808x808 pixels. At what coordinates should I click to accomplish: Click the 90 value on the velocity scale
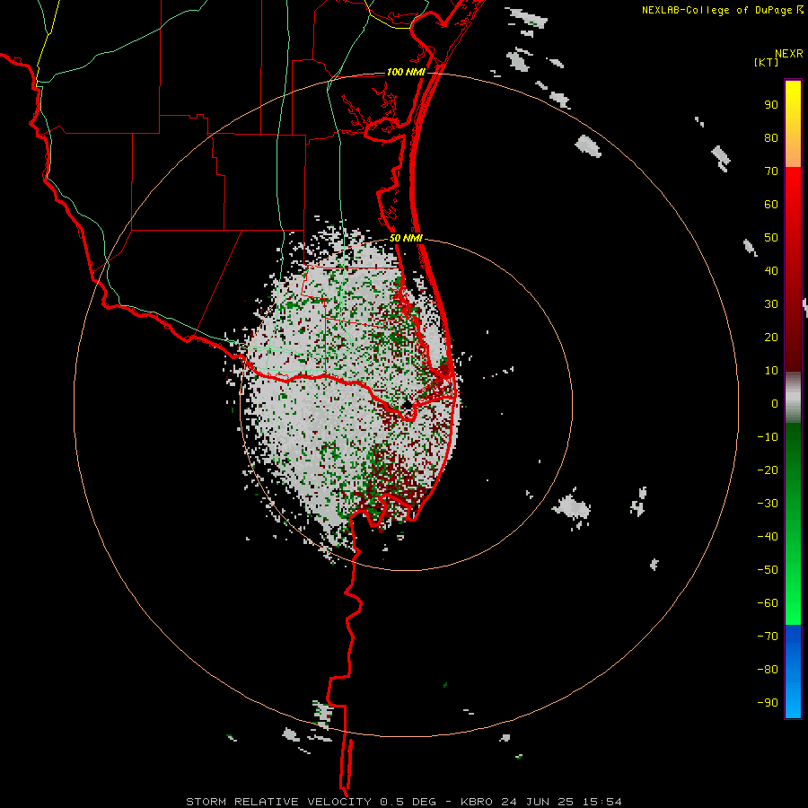coord(771,105)
